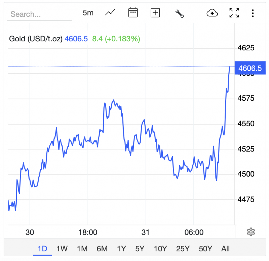Select the 1M time range
This screenshot has height=261, width=269.
[82, 249]
